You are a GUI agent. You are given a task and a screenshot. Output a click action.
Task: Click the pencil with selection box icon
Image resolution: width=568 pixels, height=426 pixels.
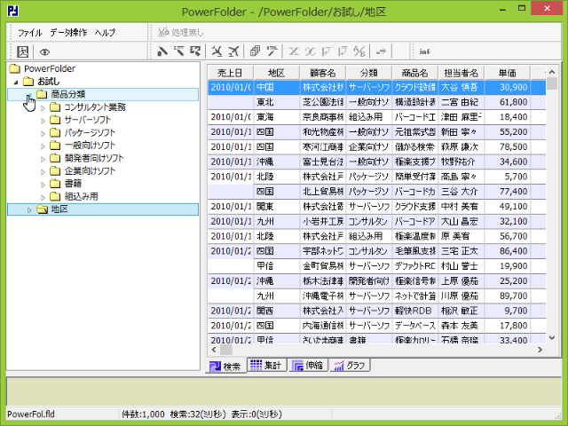tap(195, 51)
